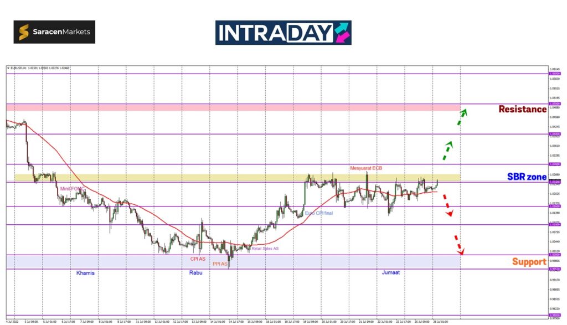Click the Euro CPI final annotation
The height and width of the screenshot is (325, 567).
click(319, 213)
